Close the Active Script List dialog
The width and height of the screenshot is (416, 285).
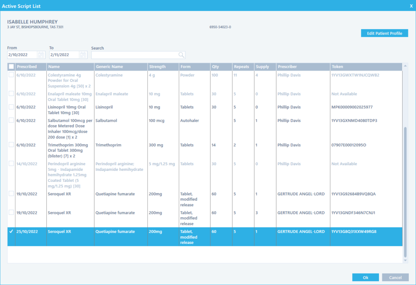coord(411,6)
